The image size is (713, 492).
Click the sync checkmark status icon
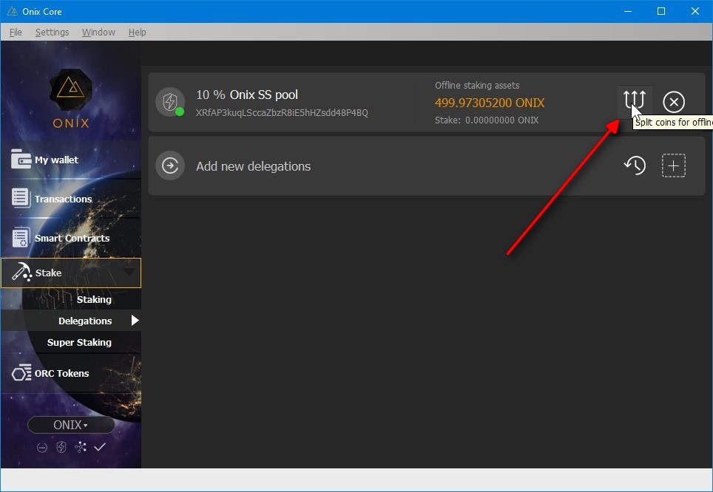[x=100, y=447]
